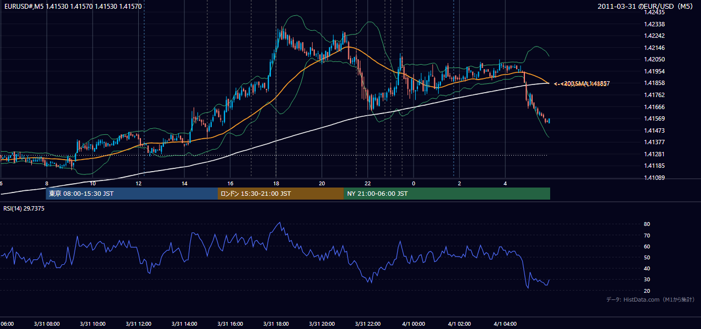Click the ロンドン 15:30-21:00 JST session bar

[x=281, y=194]
